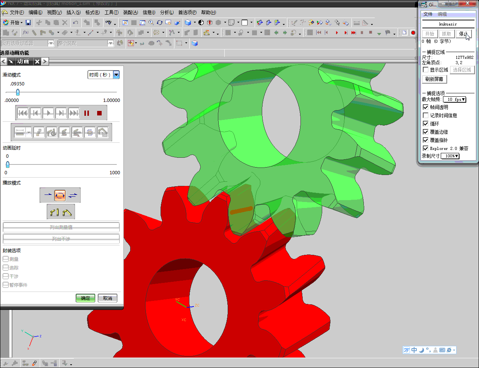479x368 pixels.
Task: Toggle 干涉 checkbox under 封装选项
Action: click(6, 276)
